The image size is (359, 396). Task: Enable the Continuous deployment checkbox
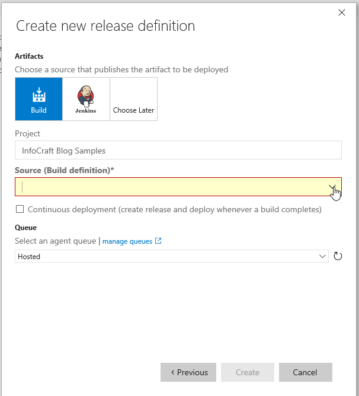coord(20,209)
